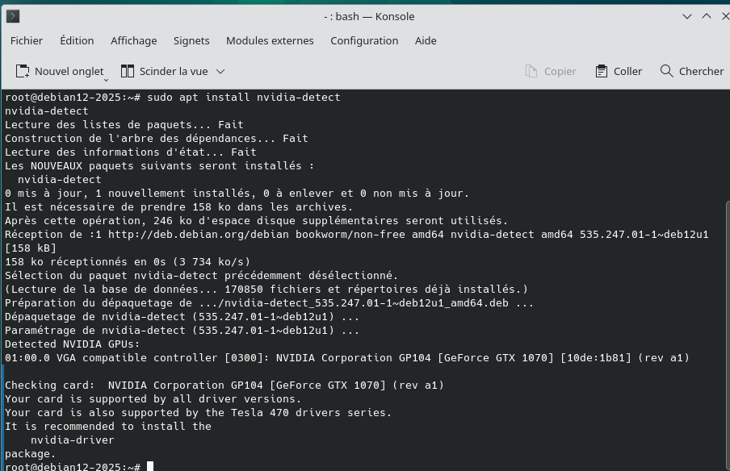Open the Édition menu
Screen dimensions: 730x471
[x=77, y=41]
